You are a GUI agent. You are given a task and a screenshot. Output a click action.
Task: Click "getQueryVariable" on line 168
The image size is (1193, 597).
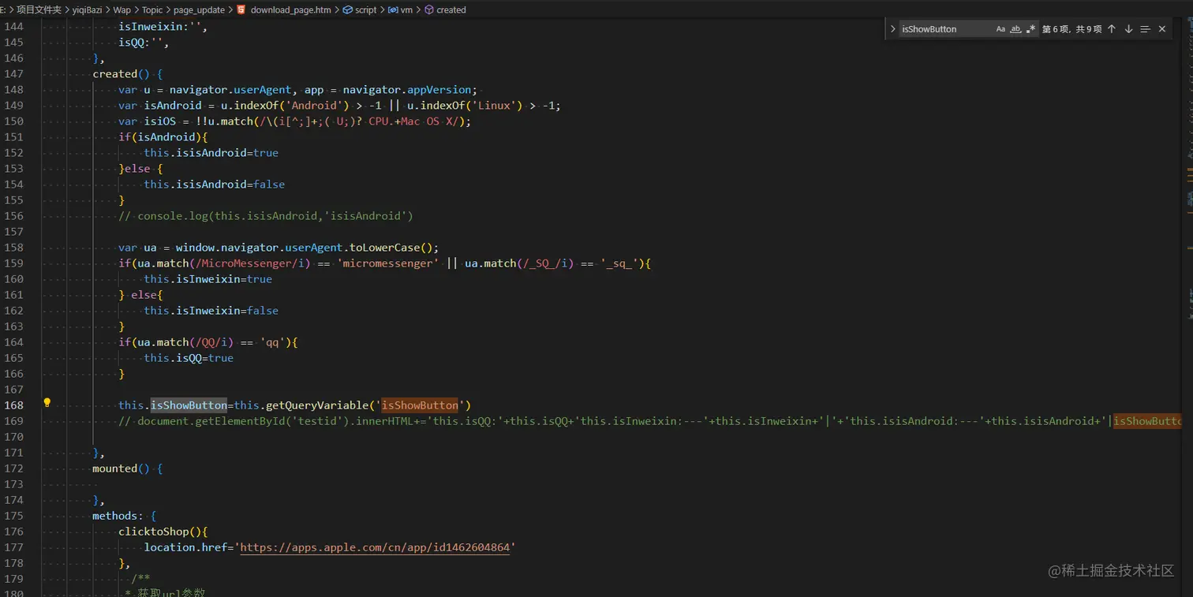tap(316, 405)
